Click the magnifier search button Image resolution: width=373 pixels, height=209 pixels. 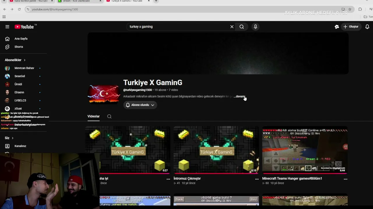242,27
